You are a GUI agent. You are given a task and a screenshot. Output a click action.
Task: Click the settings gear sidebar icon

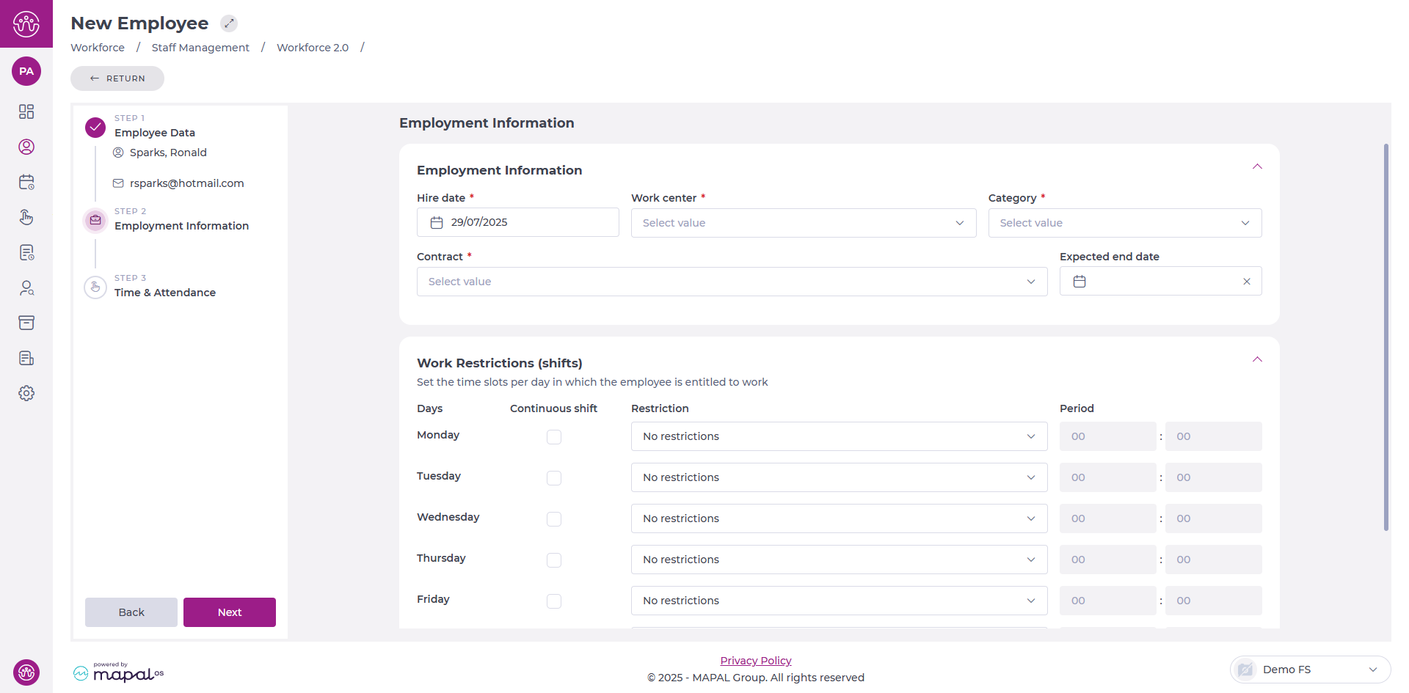tap(26, 393)
